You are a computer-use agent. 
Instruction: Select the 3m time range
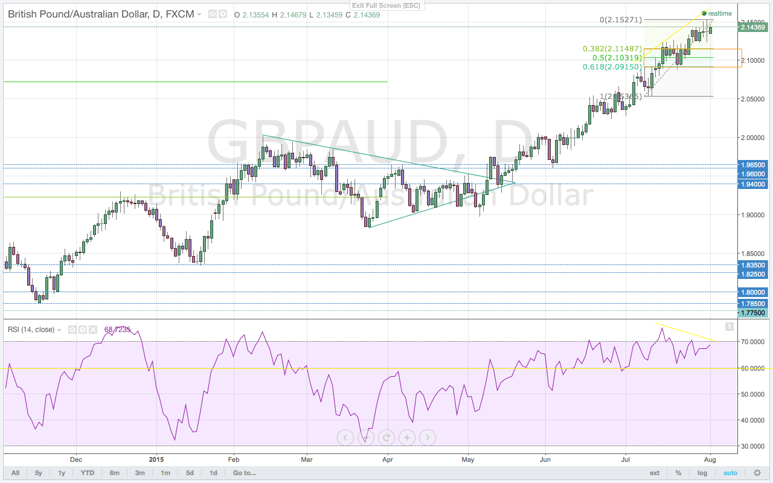[x=140, y=473]
